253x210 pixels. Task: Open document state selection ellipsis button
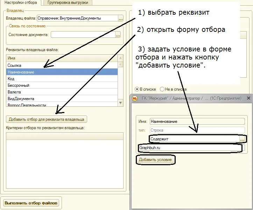pyautogui.click(x=118, y=35)
